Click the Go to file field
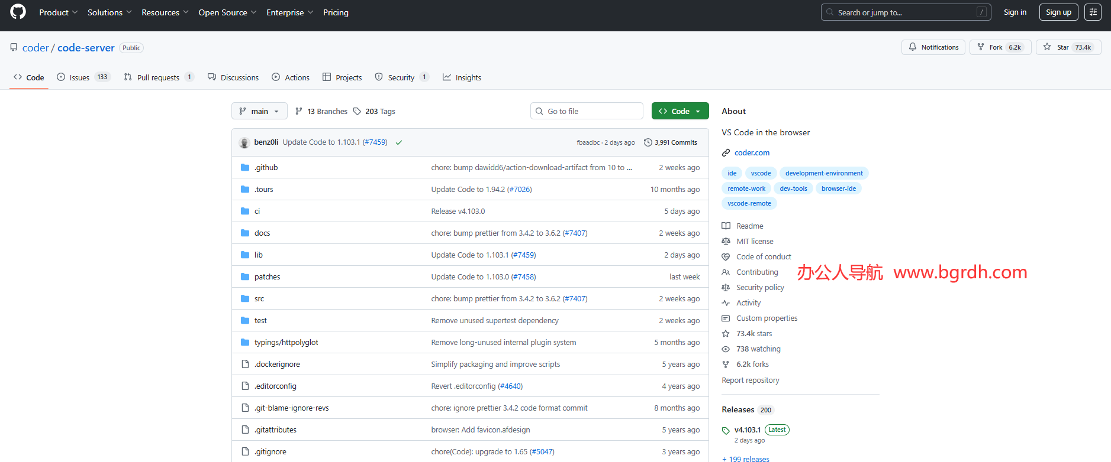 587,111
